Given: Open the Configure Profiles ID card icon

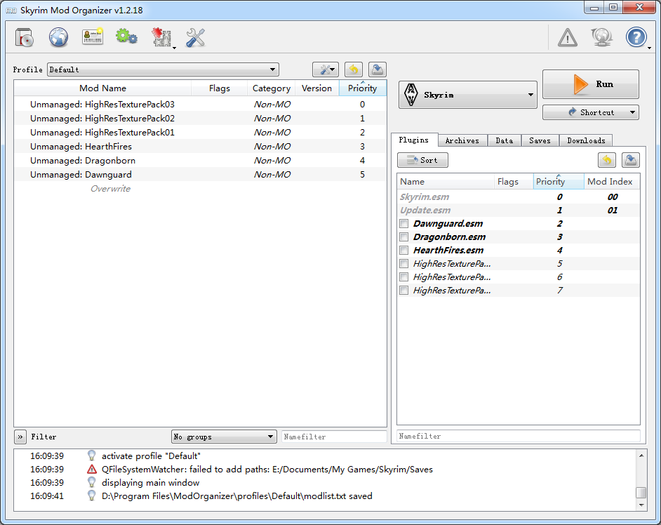Looking at the screenshot, I should 93,36.
